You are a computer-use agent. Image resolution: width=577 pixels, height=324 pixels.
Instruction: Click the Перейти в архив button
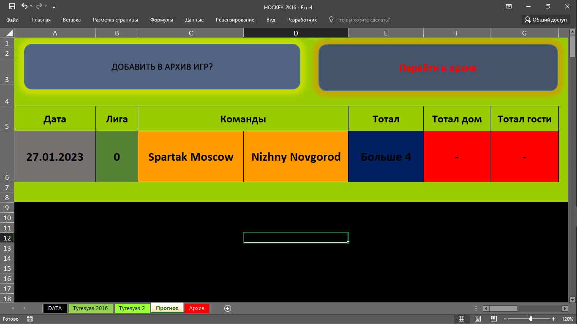[x=438, y=68]
